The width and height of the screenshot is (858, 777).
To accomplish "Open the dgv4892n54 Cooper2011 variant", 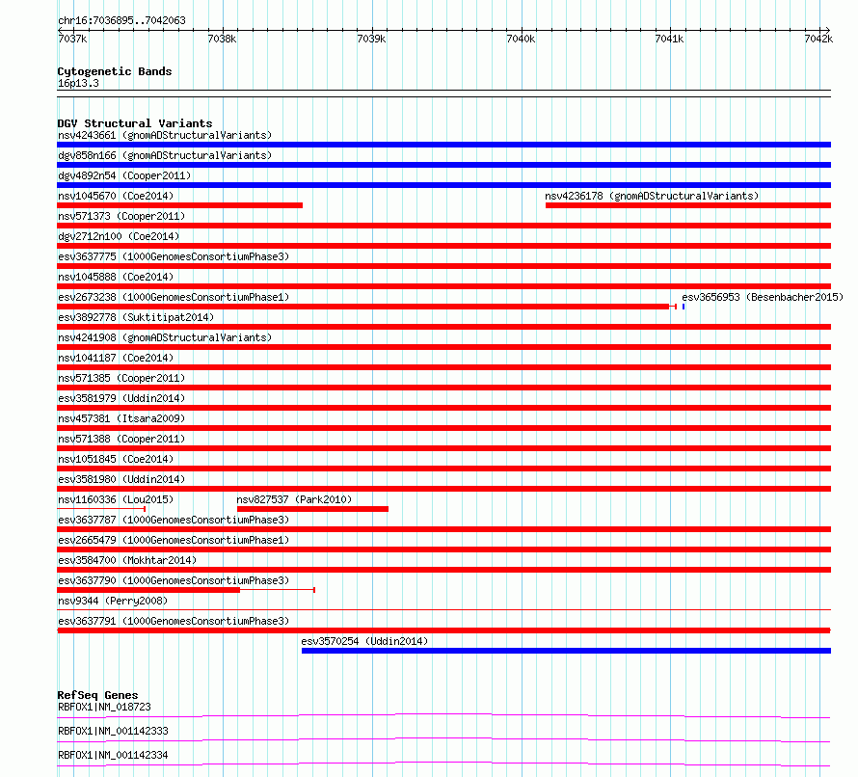I will (124, 175).
